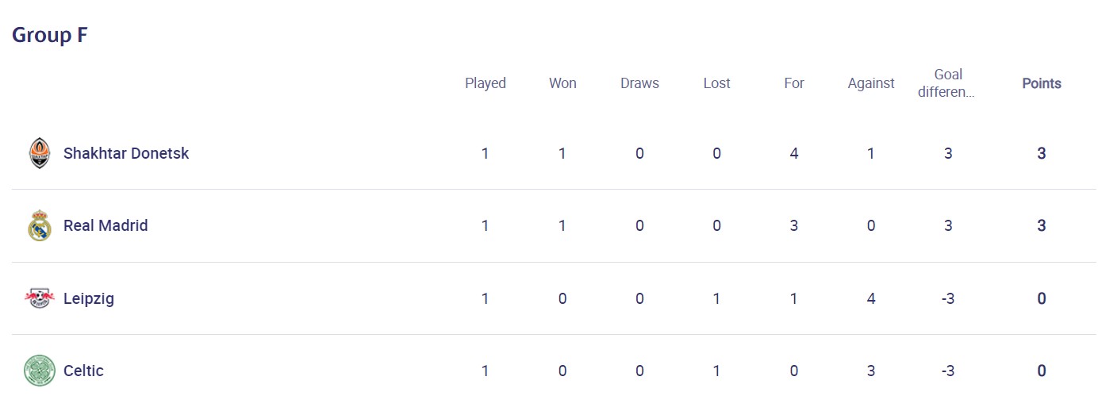Click the Real Madrid club crest
The height and width of the screenshot is (415, 1098).
tap(39, 226)
